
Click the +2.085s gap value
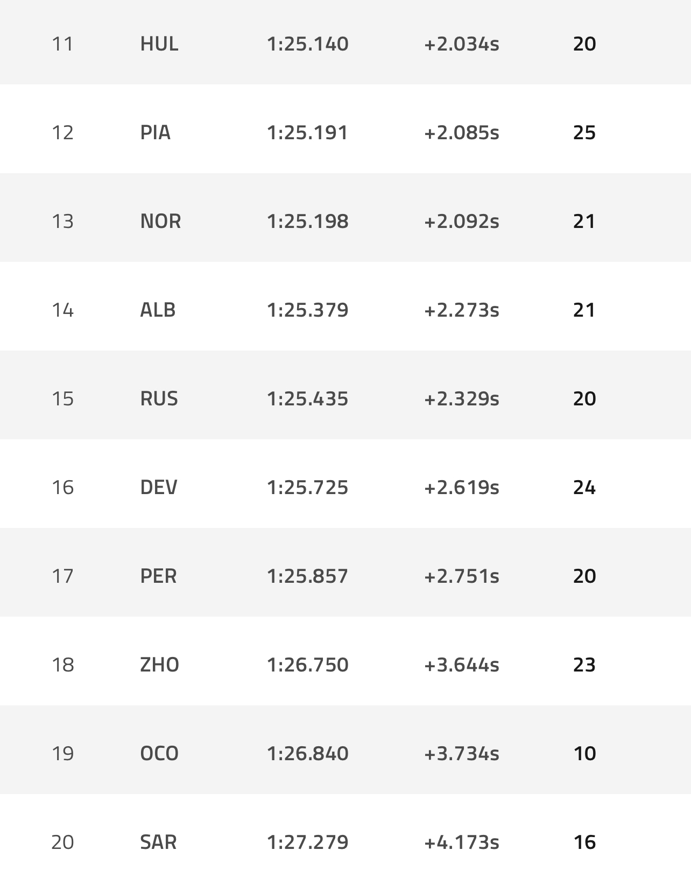point(462,132)
